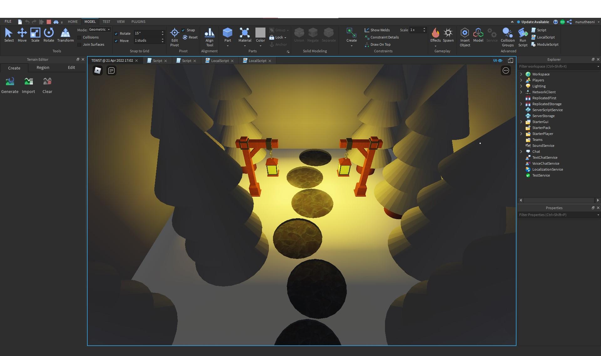Switch to the PLUGINS ribbon tab
Viewport: 601px width, 356px height.
coord(138,22)
